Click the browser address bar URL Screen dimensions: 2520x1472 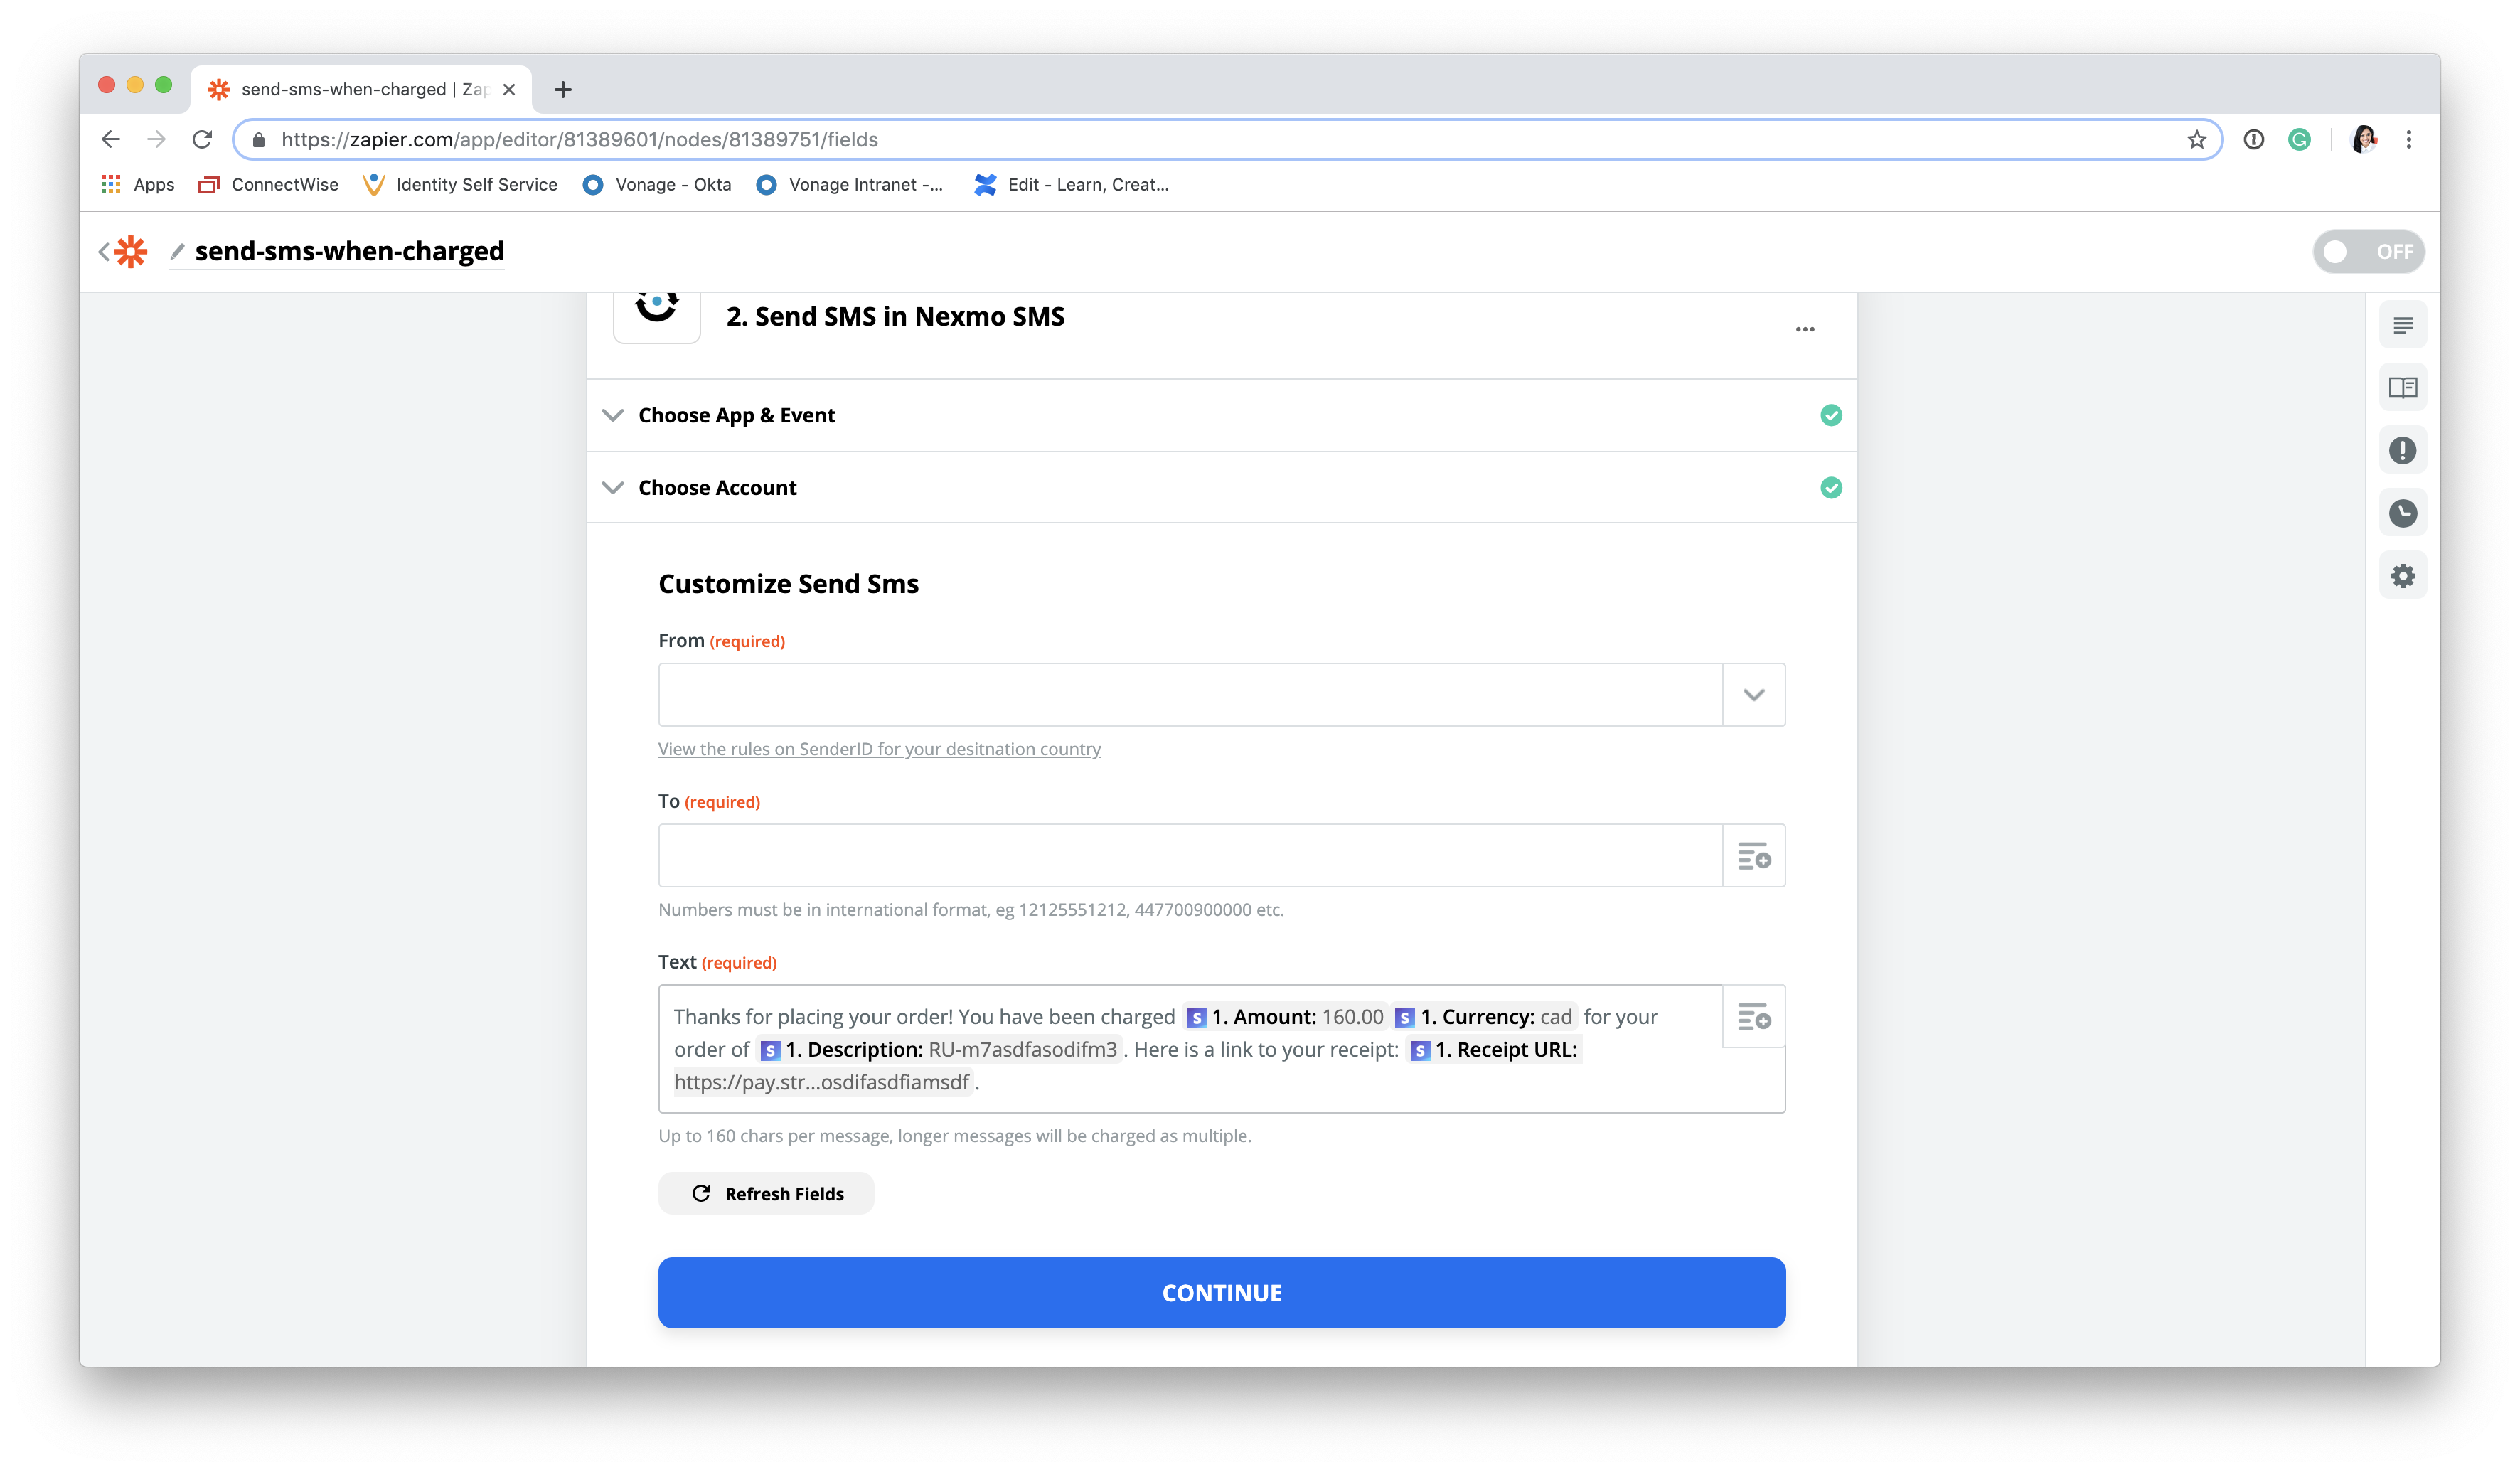point(579,140)
